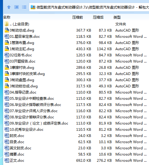Viewport: 149px width, 165px height.
Task: Sort by the 名称 column header
Action: (7, 17)
